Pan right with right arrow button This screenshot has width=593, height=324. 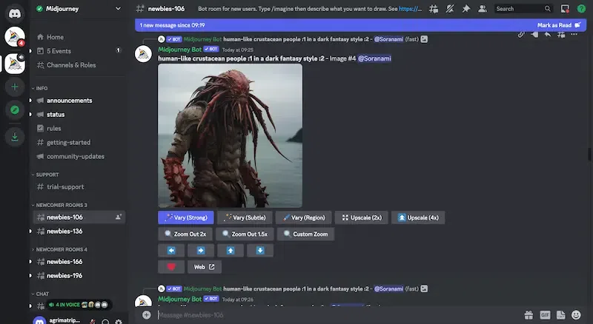coord(201,250)
